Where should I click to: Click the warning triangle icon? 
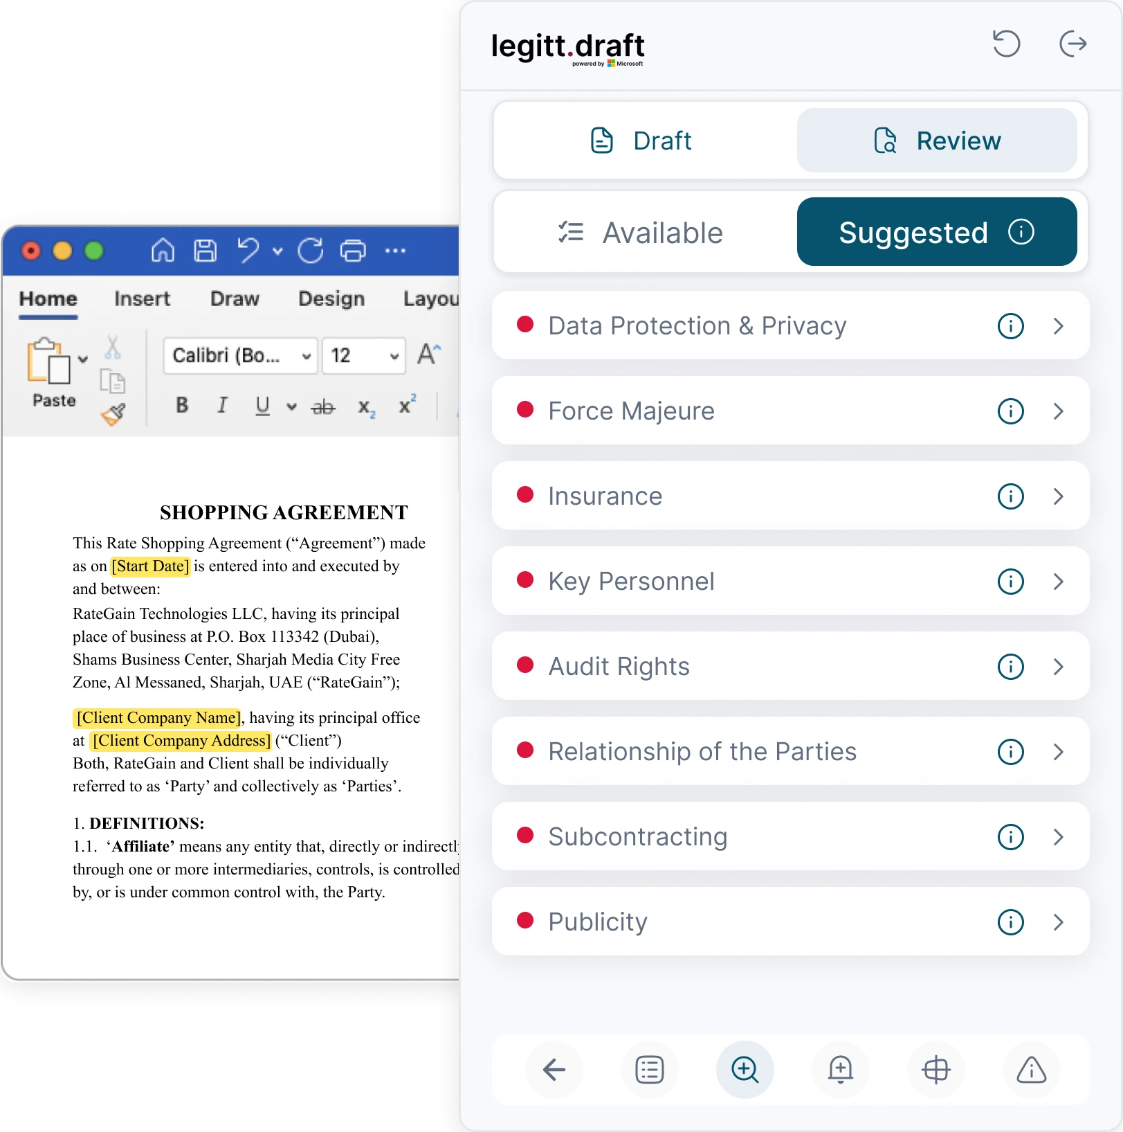pyautogui.click(x=1031, y=1070)
